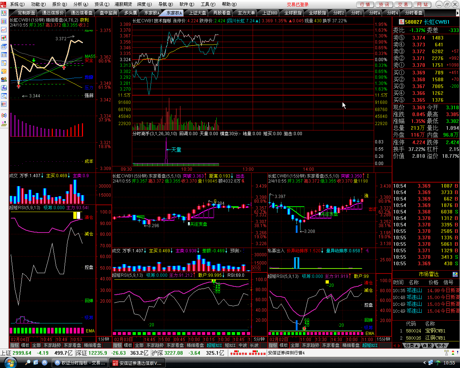Select 1分钟 period label

click(103, 339)
